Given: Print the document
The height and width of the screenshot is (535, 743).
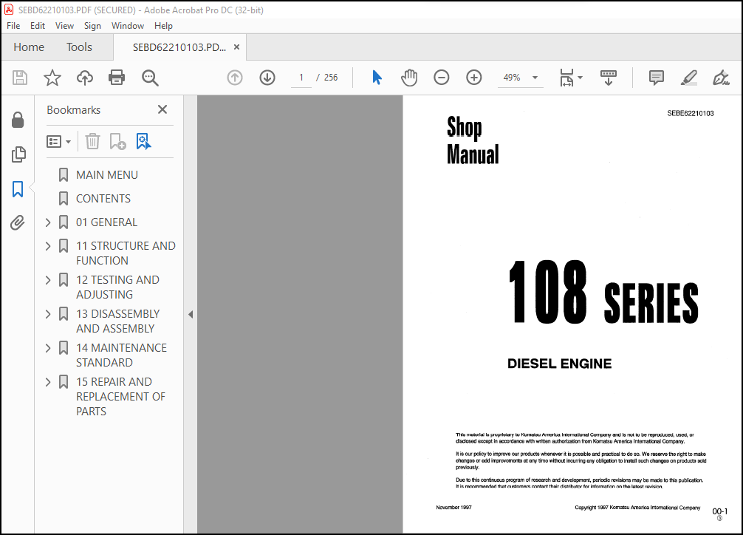Looking at the screenshot, I should point(117,78).
